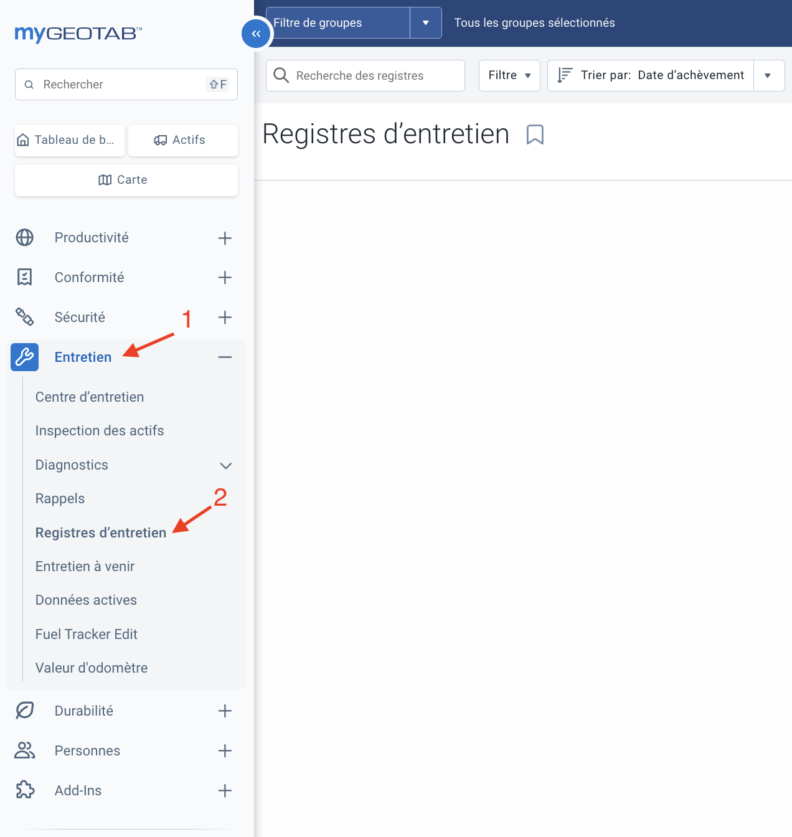Screen dimensions: 792x837
Task: Click the Filtre de groupes button
Action: point(338,23)
